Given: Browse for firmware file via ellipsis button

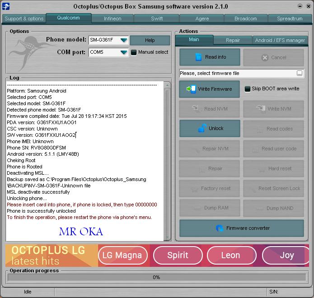Looking at the screenshot, I should (300, 73).
